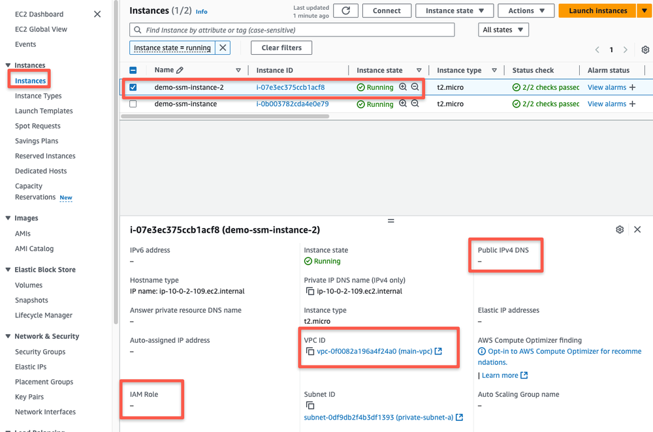Open the Actions dropdown

click(x=526, y=11)
